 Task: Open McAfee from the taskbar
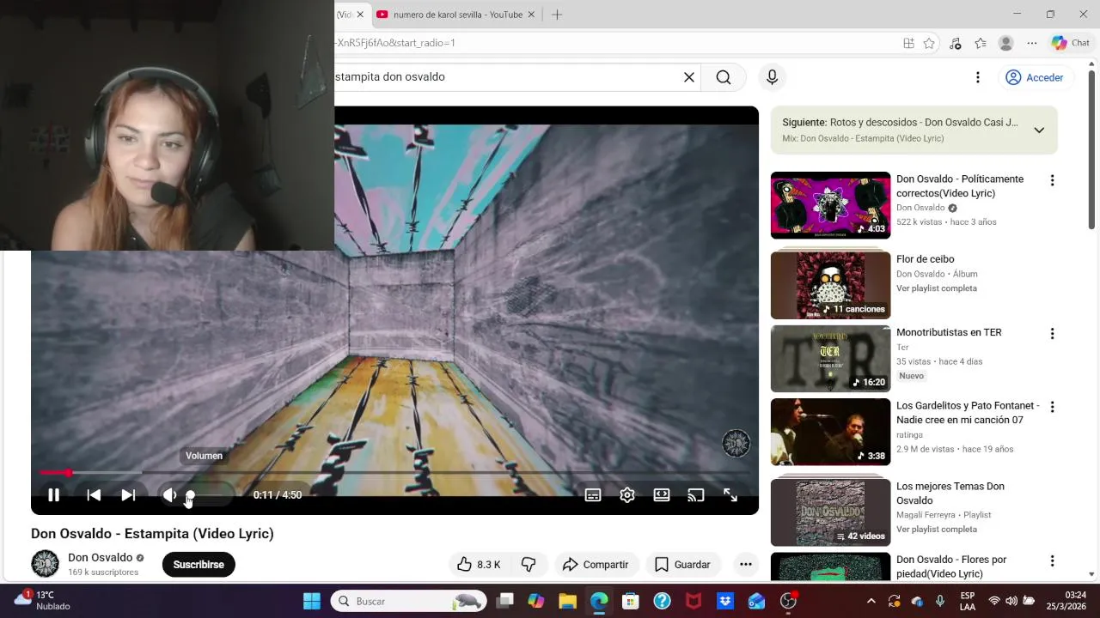pyautogui.click(x=694, y=601)
